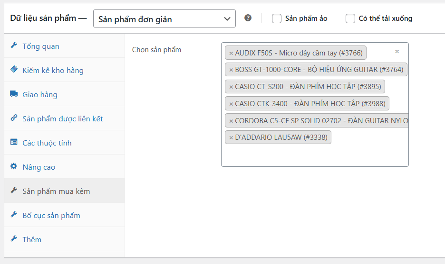
Task: Clear all selected products with the field's X
Action: pos(397,52)
